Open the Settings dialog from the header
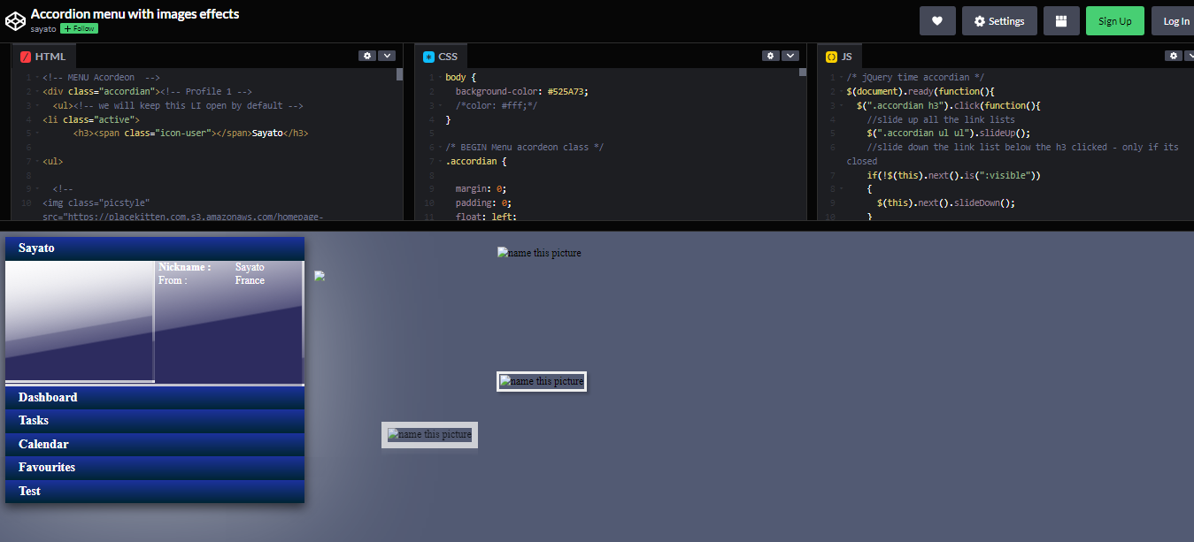1194x542 pixels. pos(999,20)
